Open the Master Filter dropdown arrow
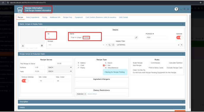This screenshot has height=112, width=204. (x=182, y=45)
